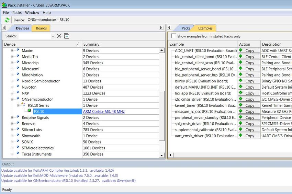
Task: Select the Examples tab
Action: click(205, 28)
